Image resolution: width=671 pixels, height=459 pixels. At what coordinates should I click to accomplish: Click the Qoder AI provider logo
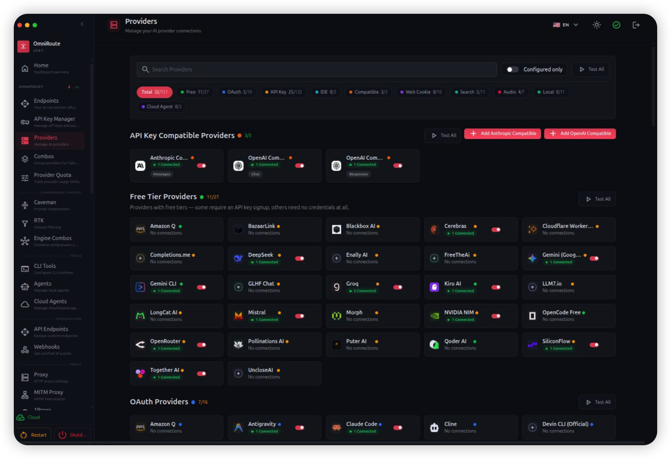tap(434, 344)
